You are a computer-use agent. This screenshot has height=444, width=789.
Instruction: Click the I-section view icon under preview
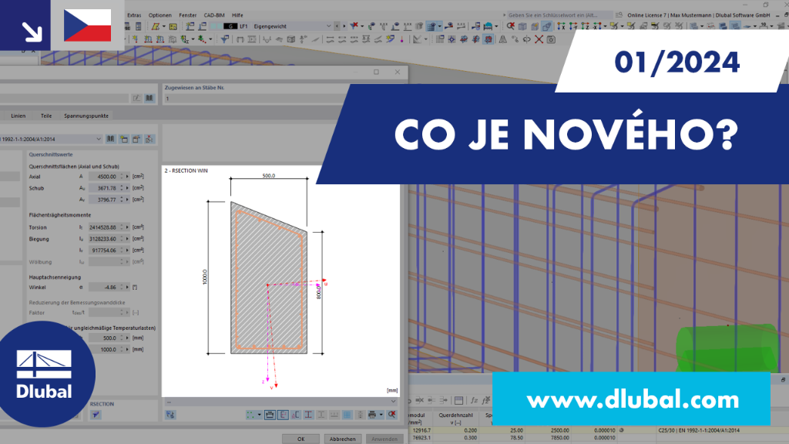pyautogui.click(x=308, y=415)
